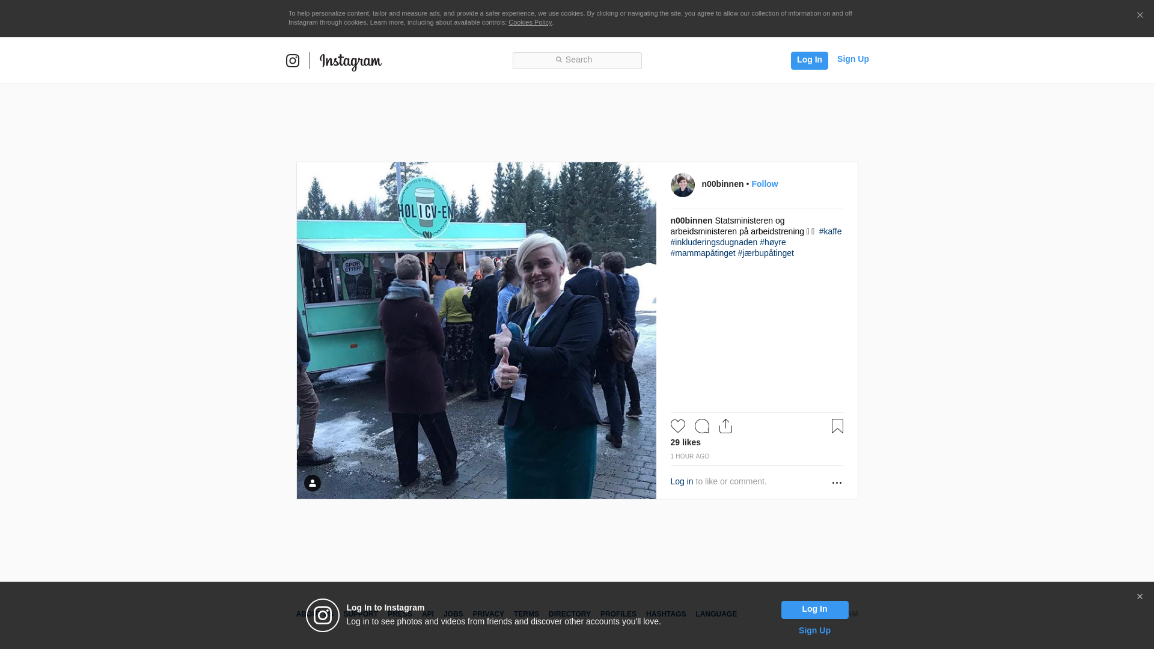This screenshot has height=649, width=1154.
Task: Click the Sign Up link in header
Action: [x=853, y=59]
